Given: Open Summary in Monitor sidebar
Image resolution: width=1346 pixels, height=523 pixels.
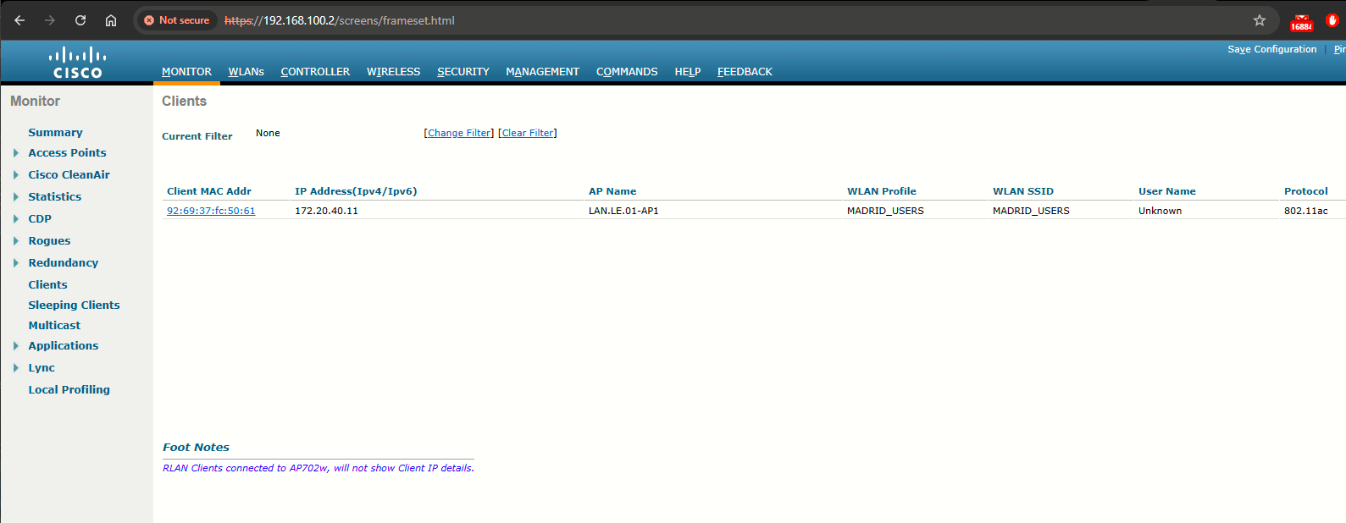Looking at the screenshot, I should click(x=55, y=133).
